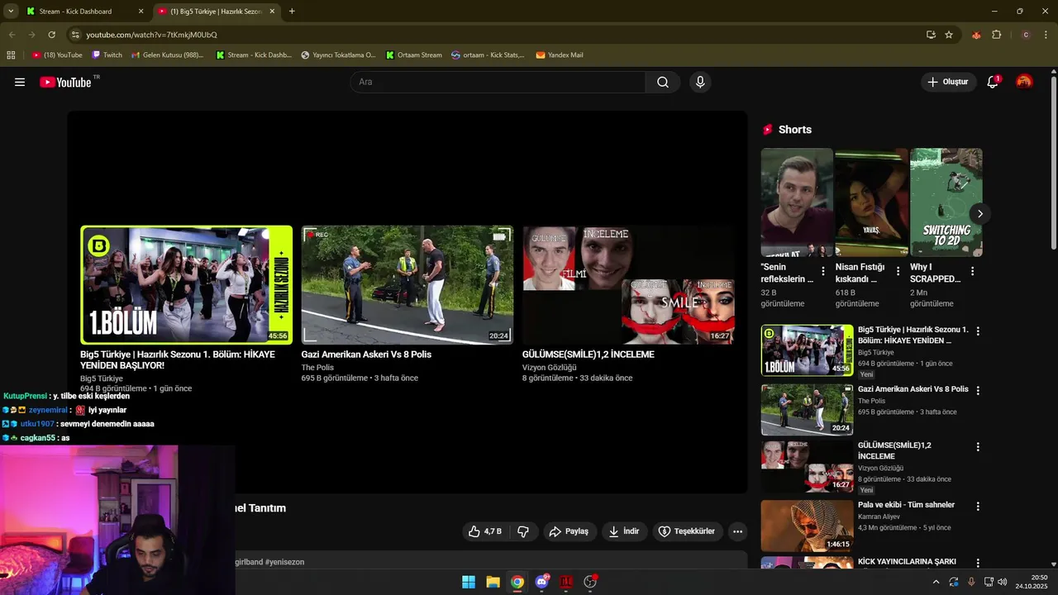The image size is (1058, 595).
Task: Click the YouTube search field
Action: [498, 82]
